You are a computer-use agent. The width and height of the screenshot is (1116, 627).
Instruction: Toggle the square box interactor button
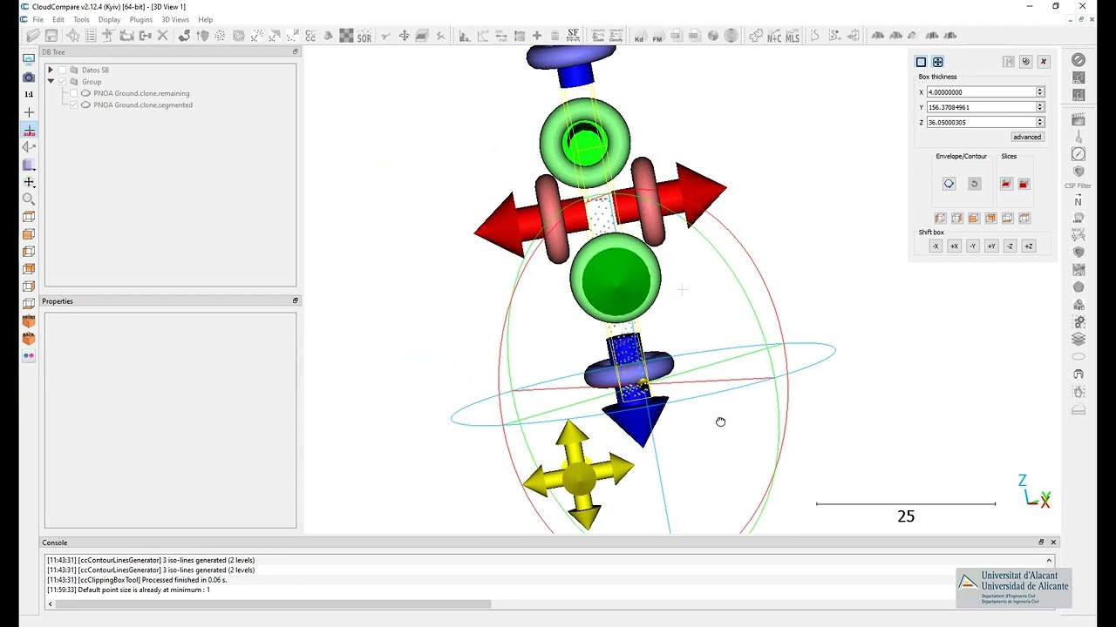click(x=921, y=62)
